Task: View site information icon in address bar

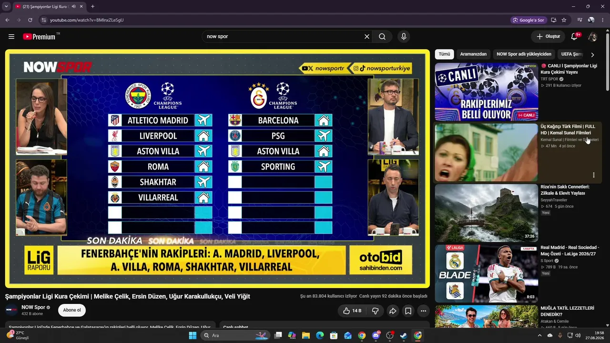Action: click(x=43, y=20)
